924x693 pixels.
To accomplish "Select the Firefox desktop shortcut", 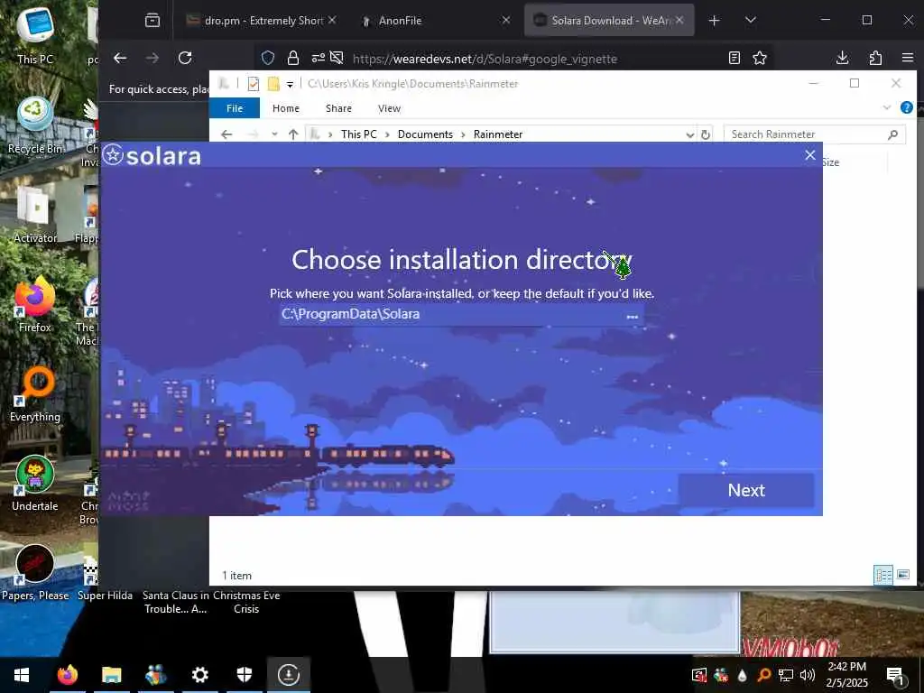I will (35, 305).
